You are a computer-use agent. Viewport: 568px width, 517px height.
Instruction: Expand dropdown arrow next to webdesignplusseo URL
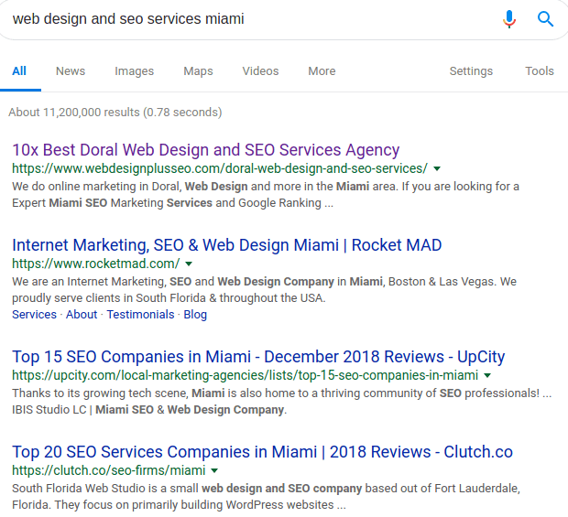point(437,168)
